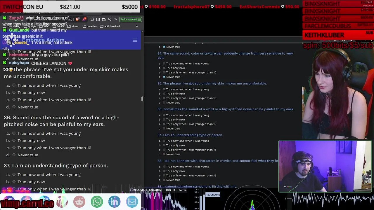Image resolution: width=374 pixels, height=210 pixels.
Task: Select 'True now and when I was young' for question 37, left page
Action: point(14,175)
